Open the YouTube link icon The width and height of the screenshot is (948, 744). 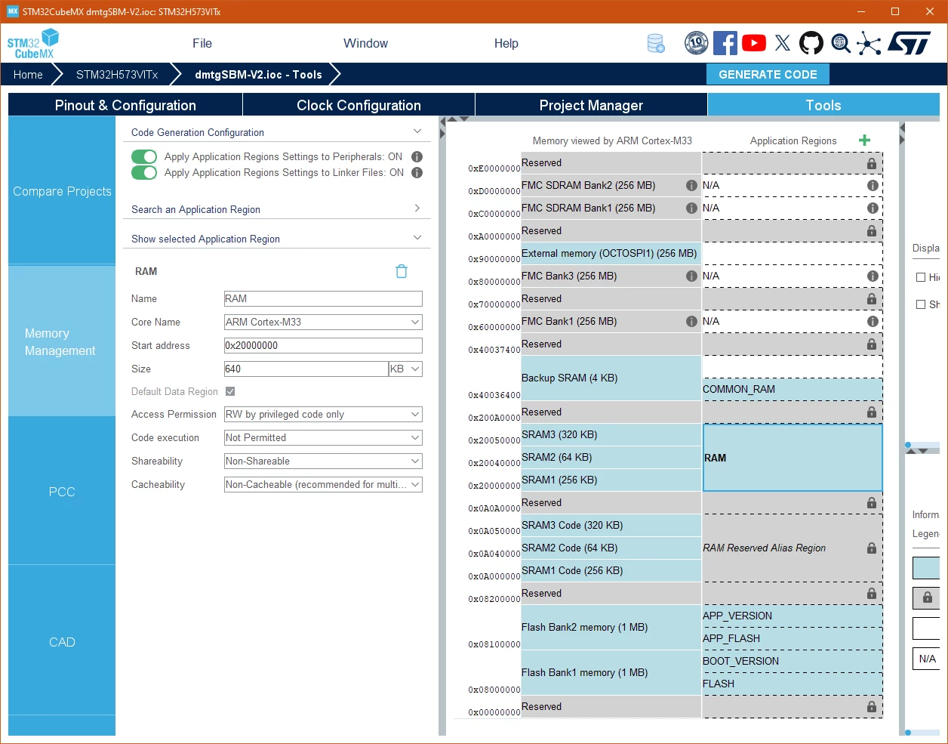coord(753,43)
